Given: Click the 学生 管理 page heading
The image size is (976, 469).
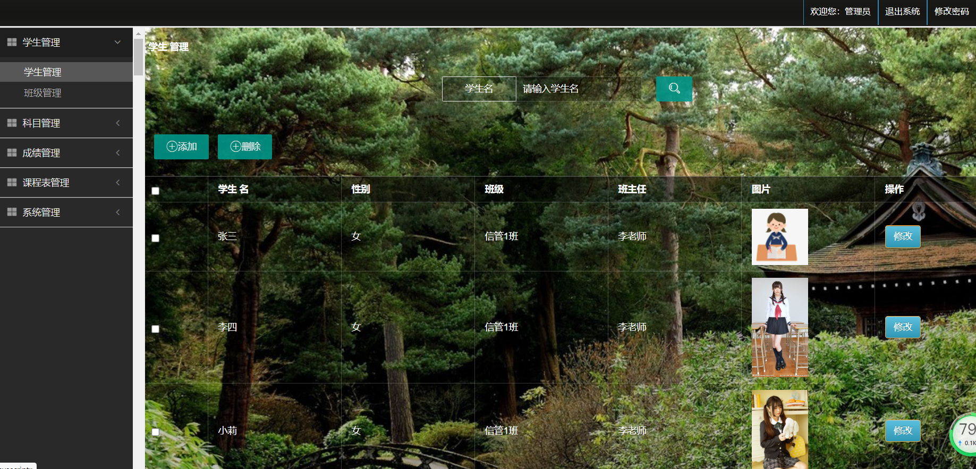Looking at the screenshot, I should click(x=168, y=47).
